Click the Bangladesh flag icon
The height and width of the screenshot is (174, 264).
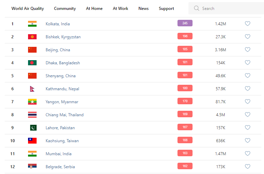coord(32,63)
